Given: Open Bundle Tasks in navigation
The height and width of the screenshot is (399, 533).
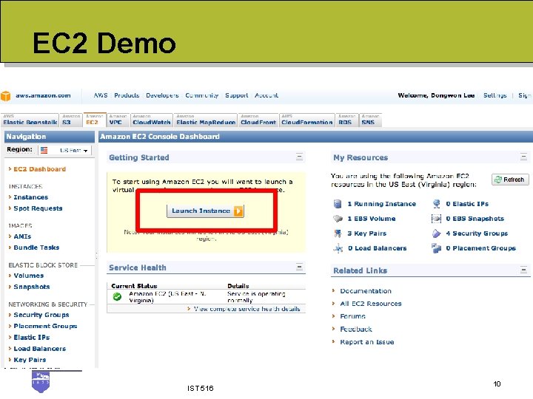Looking at the screenshot, I should pyautogui.click(x=36, y=248).
